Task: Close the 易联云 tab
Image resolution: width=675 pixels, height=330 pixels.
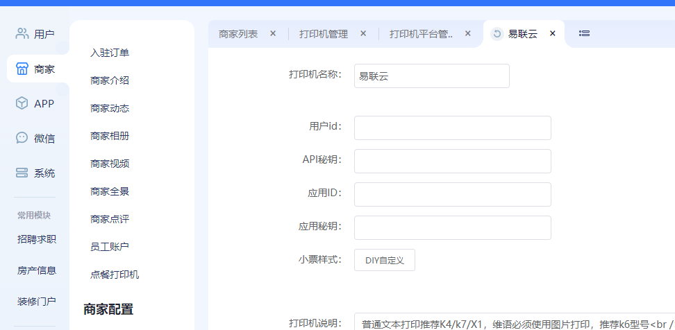Action: (x=553, y=33)
